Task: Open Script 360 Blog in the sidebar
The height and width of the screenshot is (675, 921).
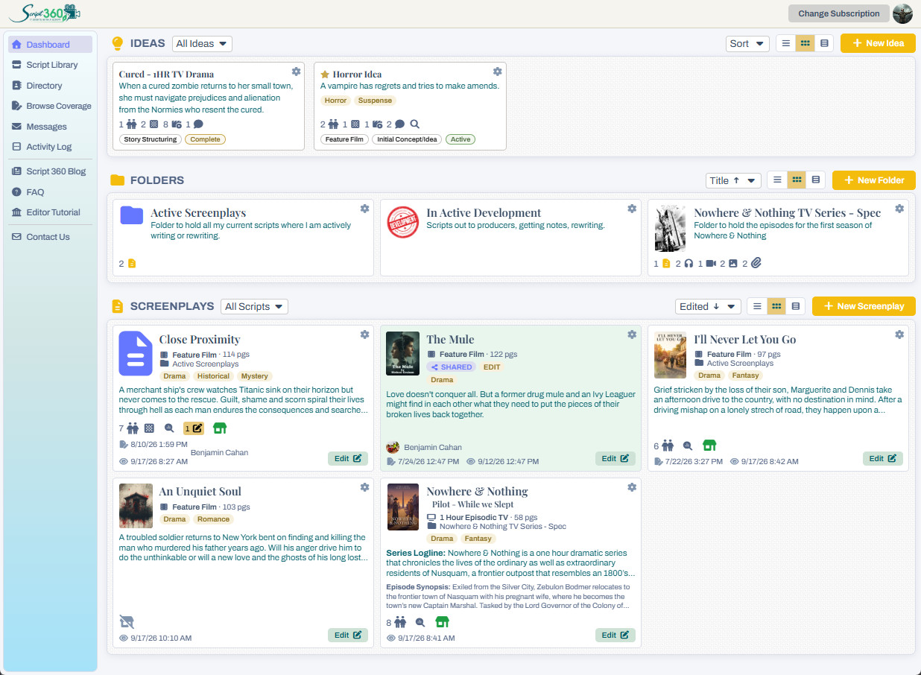Action: (x=51, y=171)
